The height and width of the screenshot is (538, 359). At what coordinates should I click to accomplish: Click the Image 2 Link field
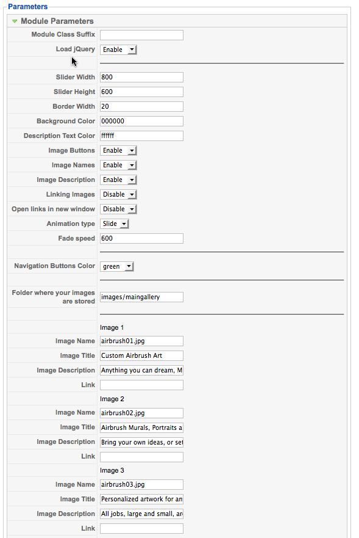pos(141,457)
